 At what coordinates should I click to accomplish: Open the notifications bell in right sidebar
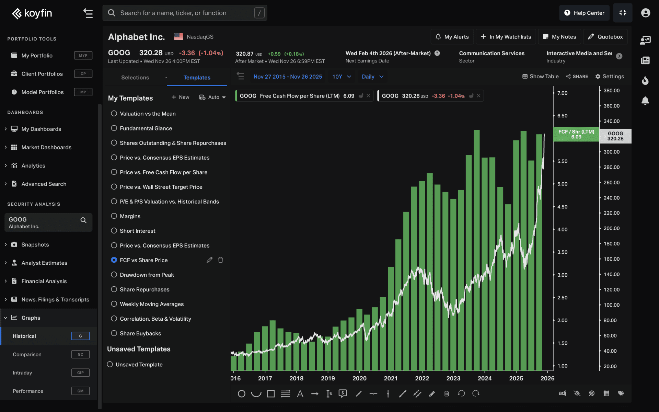coord(645,101)
